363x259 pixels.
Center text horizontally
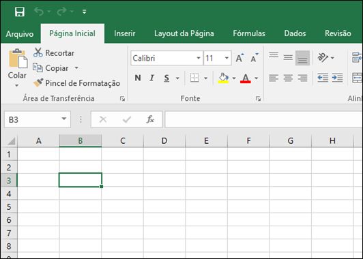(288, 78)
